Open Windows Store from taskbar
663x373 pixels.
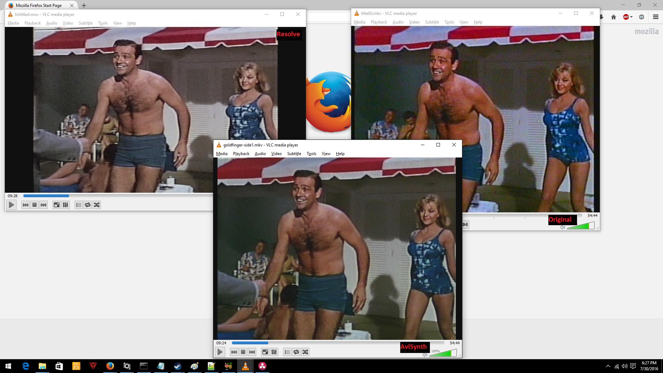59,366
